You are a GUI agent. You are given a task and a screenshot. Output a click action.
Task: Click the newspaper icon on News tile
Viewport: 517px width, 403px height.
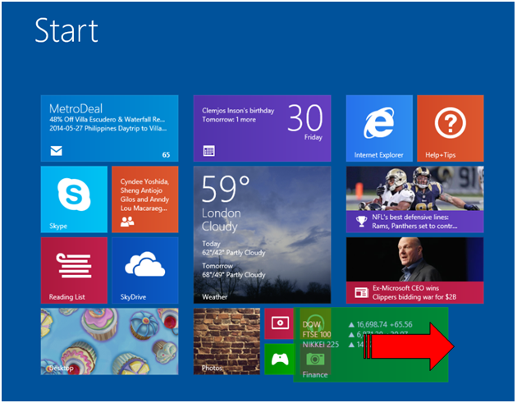[x=361, y=292]
